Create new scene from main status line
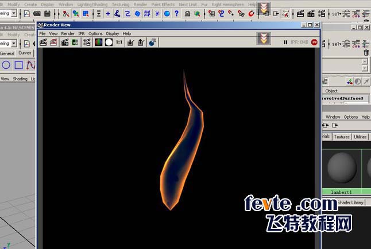This screenshot has width=371, height=249. [27, 14]
